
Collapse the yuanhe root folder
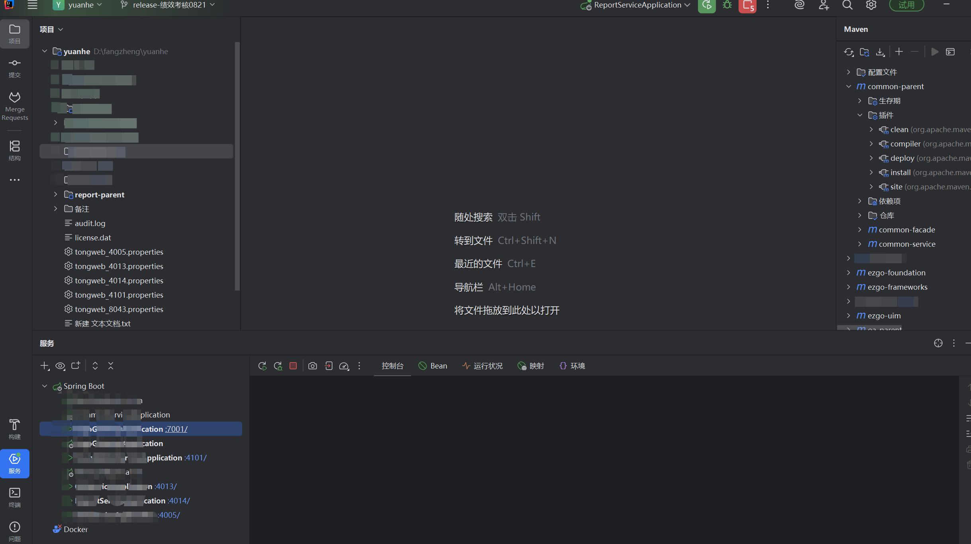45,51
